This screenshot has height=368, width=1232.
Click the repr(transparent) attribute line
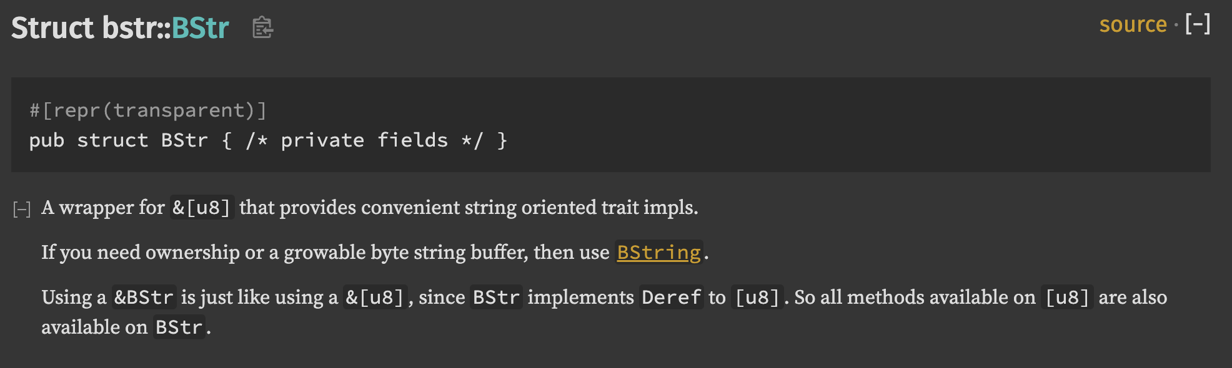(x=148, y=110)
